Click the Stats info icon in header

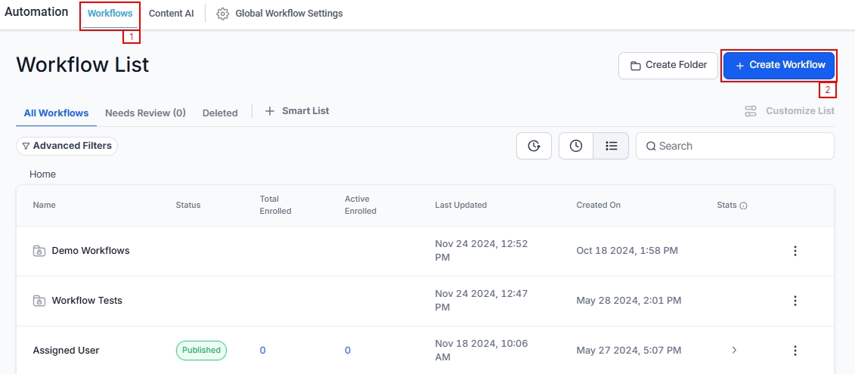coord(744,206)
